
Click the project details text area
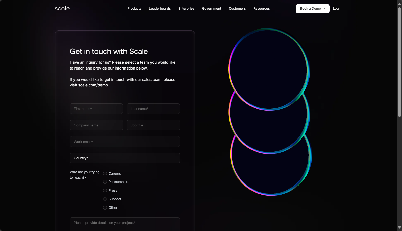pyautogui.click(x=125, y=224)
